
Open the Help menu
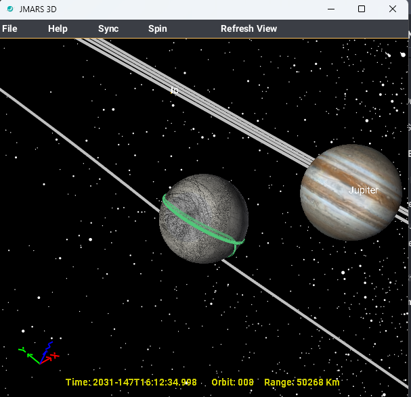pos(58,28)
